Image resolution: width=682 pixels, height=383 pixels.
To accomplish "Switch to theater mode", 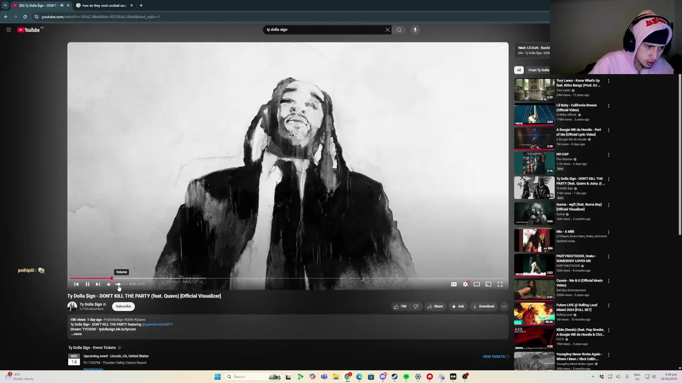I will [x=477, y=284].
